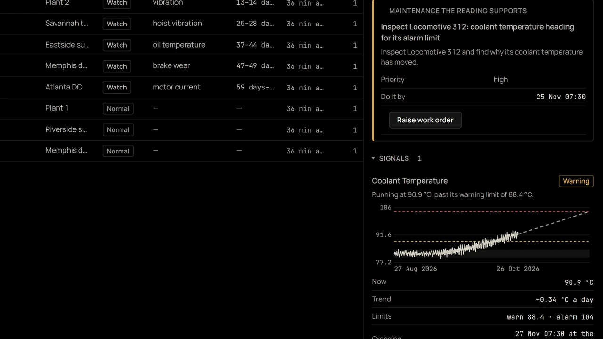Viewport: 603px width, 339px height.
Task: Select the '25 Nov 07:30' due date
Action: coord(561,97)
